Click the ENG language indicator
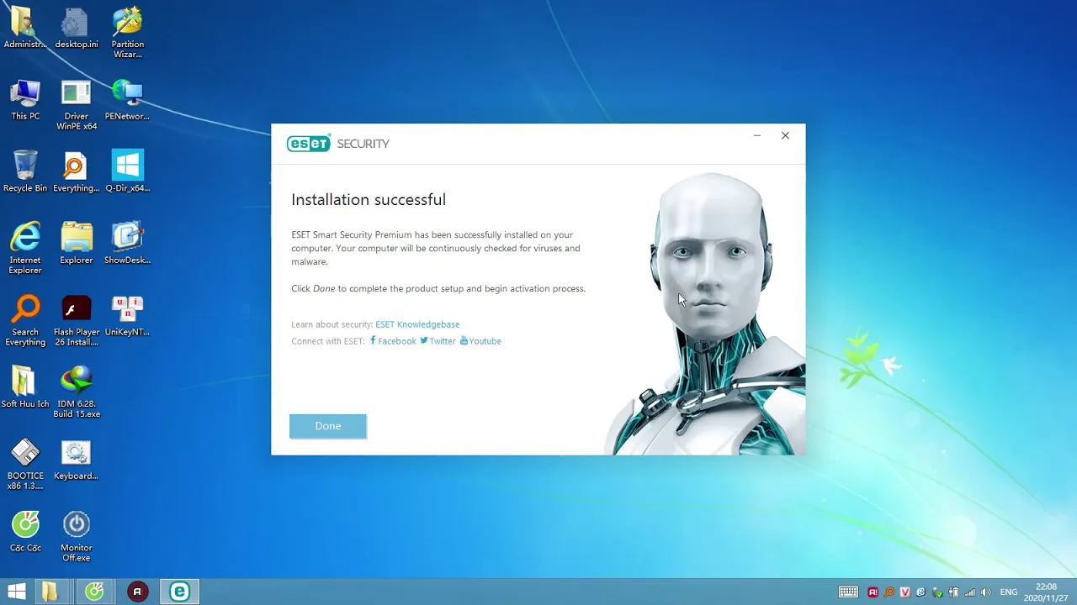Viewport: 1077px width, 605px height. tap(1009, 592)
